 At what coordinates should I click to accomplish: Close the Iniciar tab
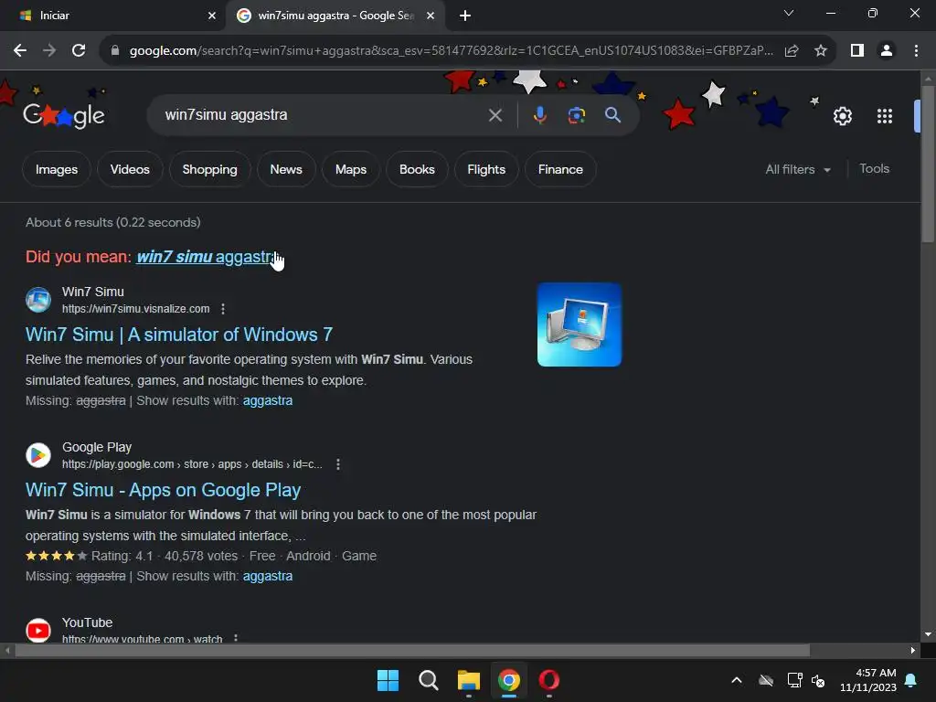pos(212,16)
